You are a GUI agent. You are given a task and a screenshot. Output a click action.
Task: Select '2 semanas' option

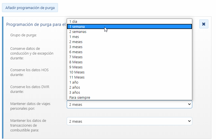129,32
